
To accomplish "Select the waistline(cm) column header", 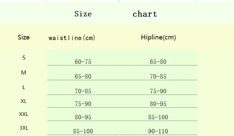I will pos(72,38).
